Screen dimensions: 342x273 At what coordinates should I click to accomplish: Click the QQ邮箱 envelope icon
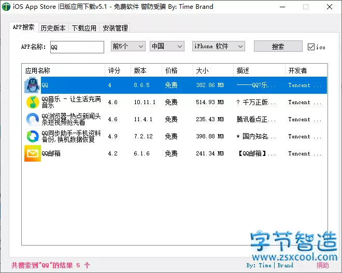(x=33, y=153)
